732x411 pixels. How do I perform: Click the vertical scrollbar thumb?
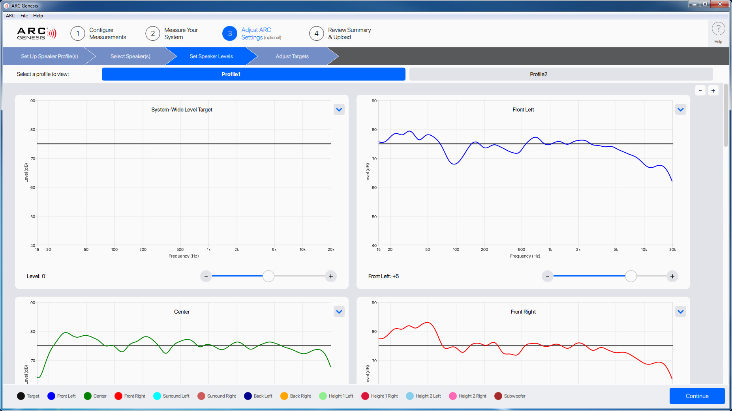click(x=726, y=115)
